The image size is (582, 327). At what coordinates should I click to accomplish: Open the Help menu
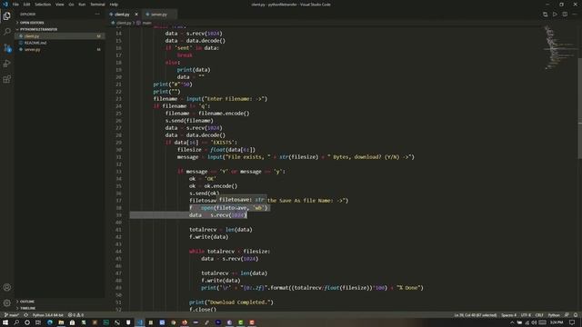click(x=114, y=5)
